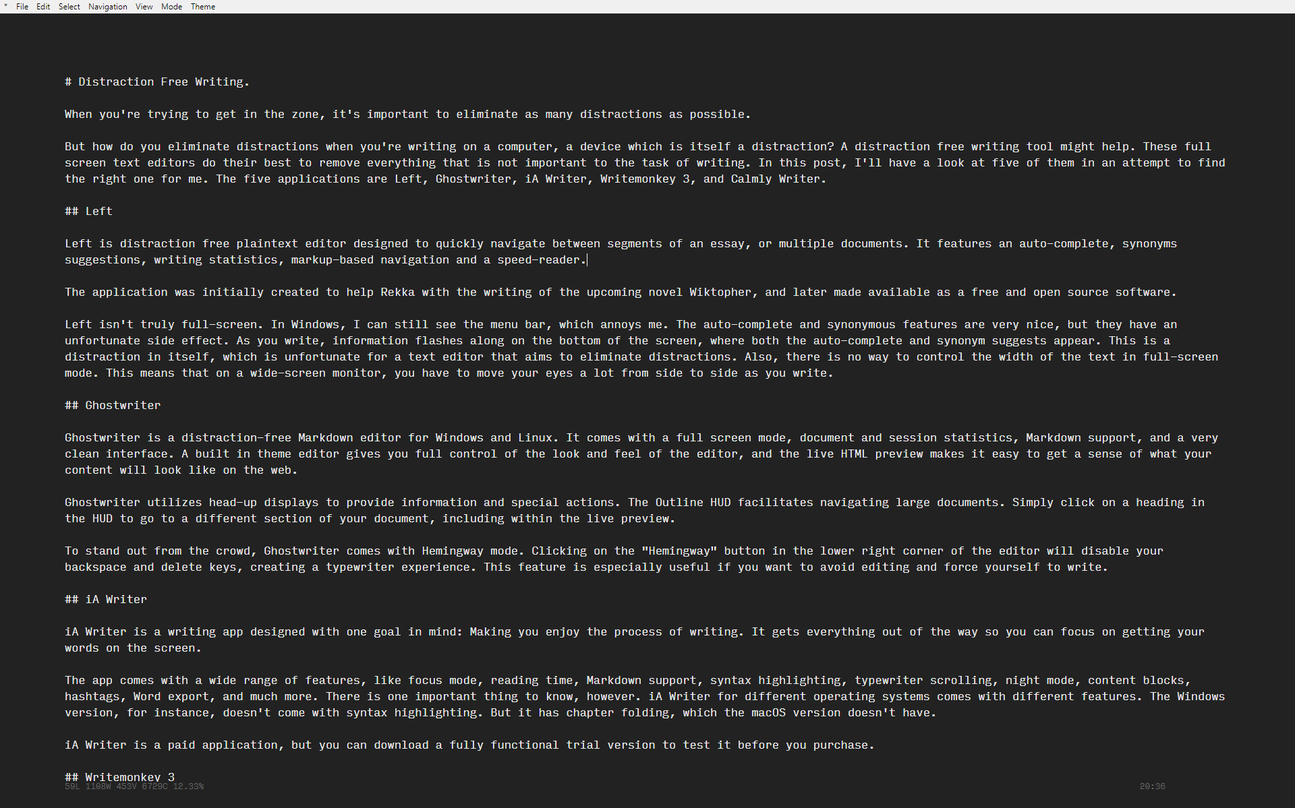Click the asterisk app menu item
1295x808 pixels.
point(6,7)
